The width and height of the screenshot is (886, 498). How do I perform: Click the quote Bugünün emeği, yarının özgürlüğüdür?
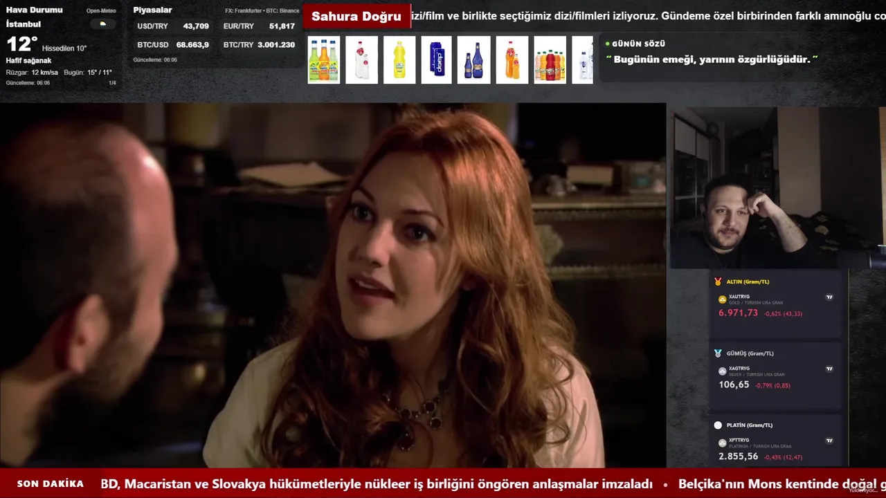pyautogui.click(x=712, y=59)
